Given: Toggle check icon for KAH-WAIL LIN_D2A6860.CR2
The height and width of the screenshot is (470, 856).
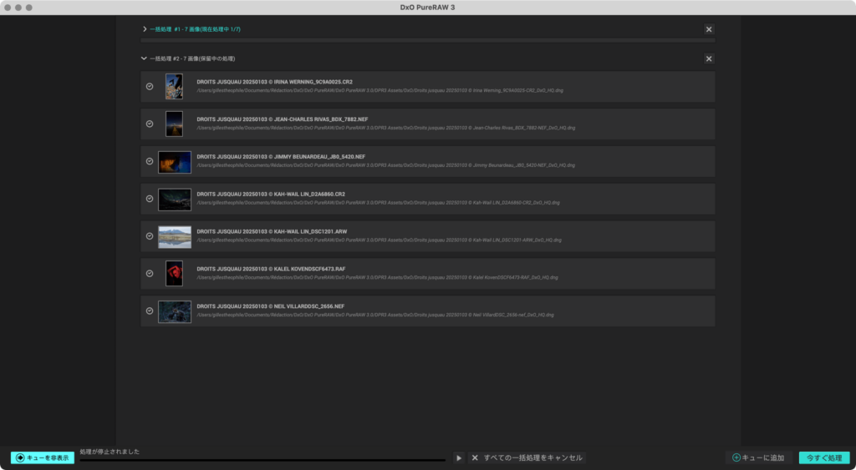Looking at the screenshot, I should point(150,199).
